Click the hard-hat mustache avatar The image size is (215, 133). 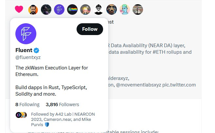tap(99, 9)
